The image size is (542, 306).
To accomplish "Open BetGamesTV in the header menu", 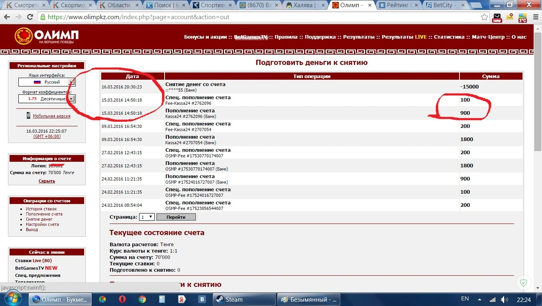I will point(251,37).
